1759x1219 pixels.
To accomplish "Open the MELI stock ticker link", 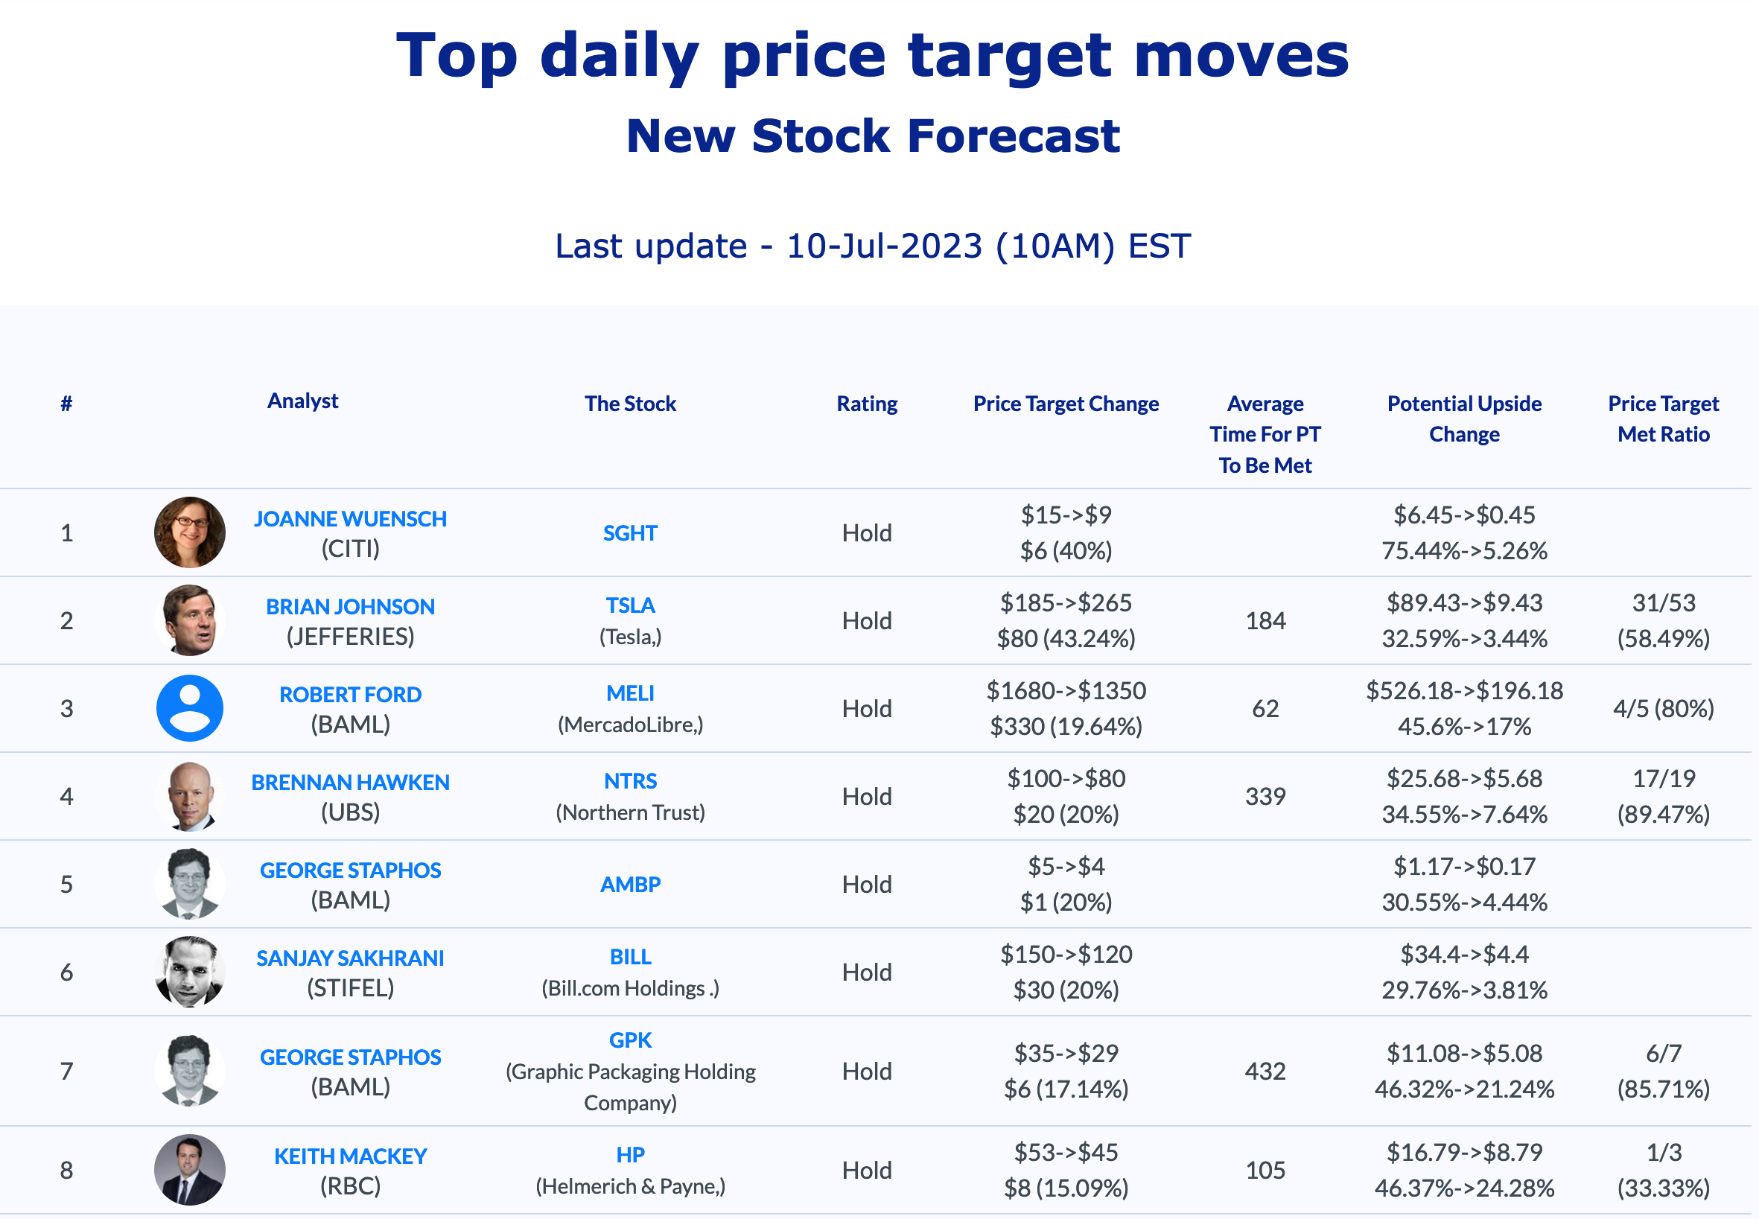I will [x=630, y=693].
